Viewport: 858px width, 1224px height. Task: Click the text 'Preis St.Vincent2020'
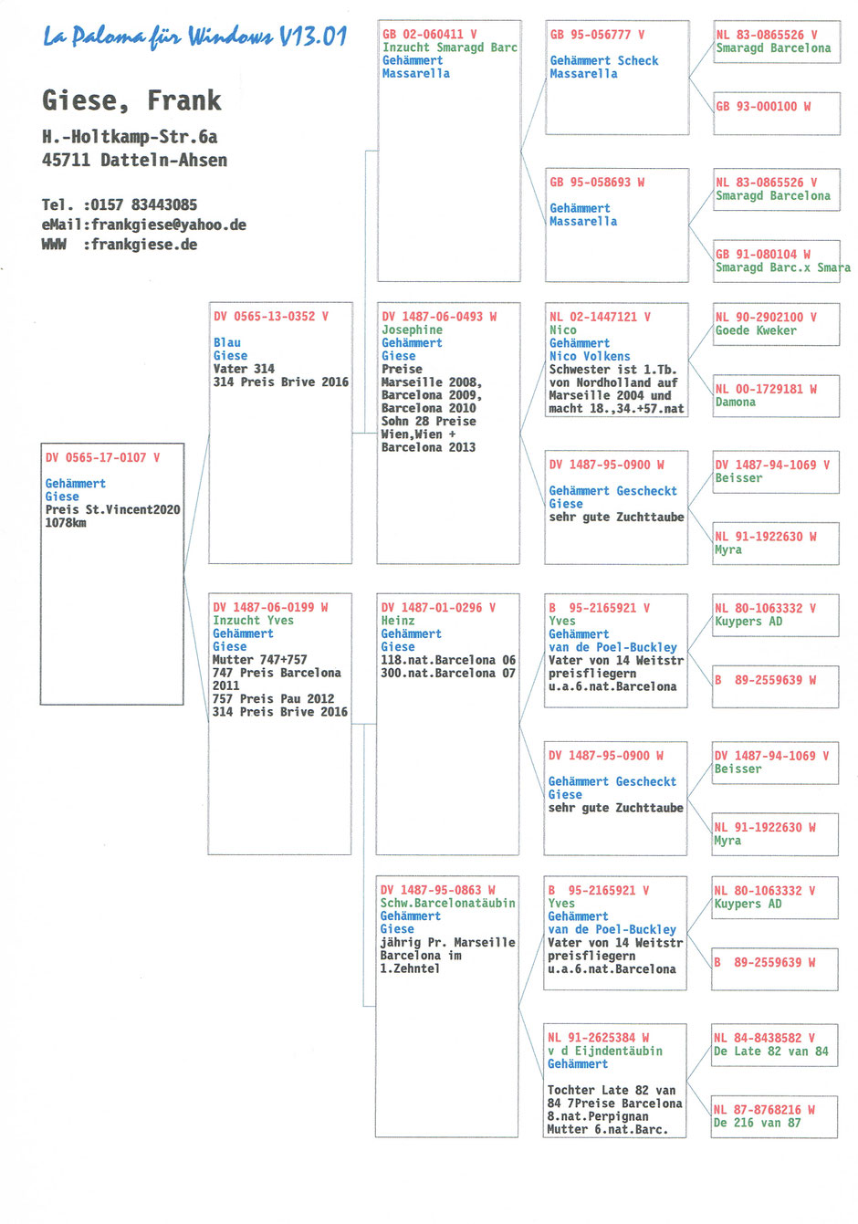pyautogui.click(x=113, y=510)
